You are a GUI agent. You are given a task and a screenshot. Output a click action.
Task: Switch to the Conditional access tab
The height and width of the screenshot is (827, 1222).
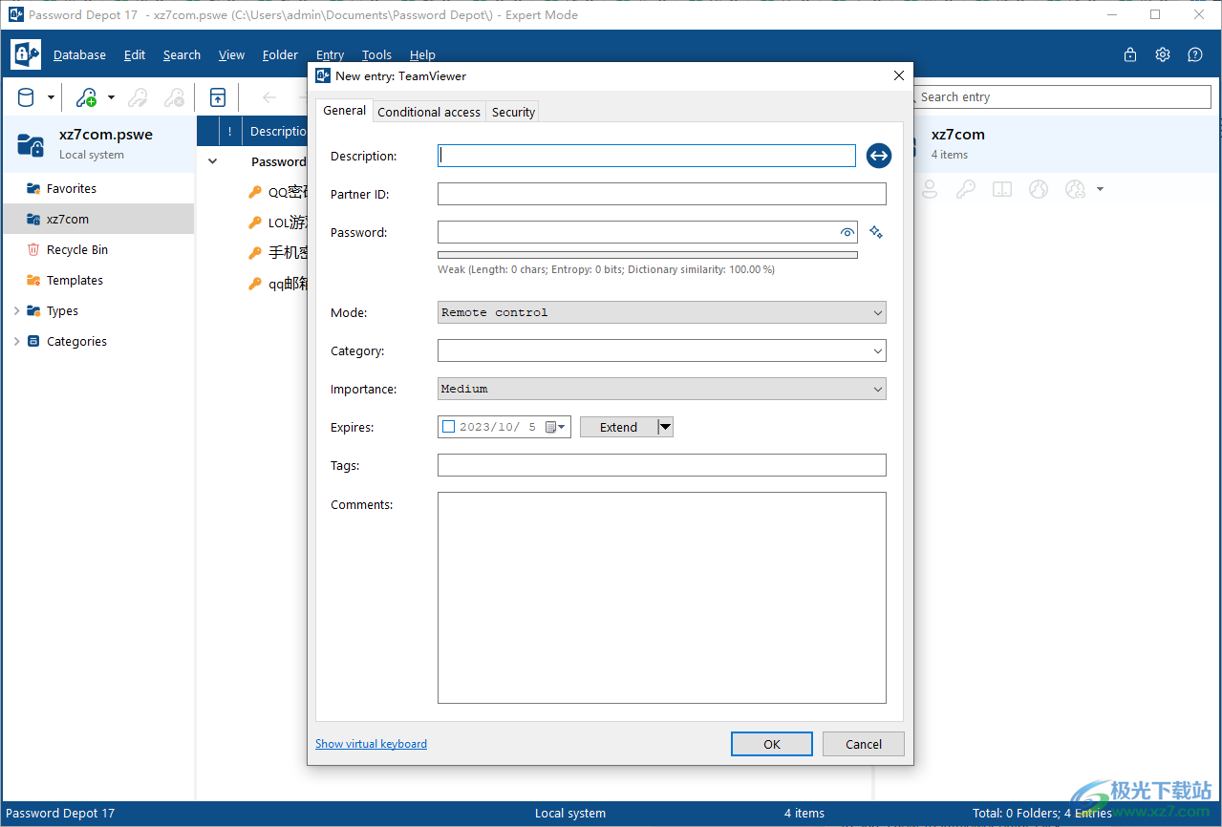pos(429,112)
